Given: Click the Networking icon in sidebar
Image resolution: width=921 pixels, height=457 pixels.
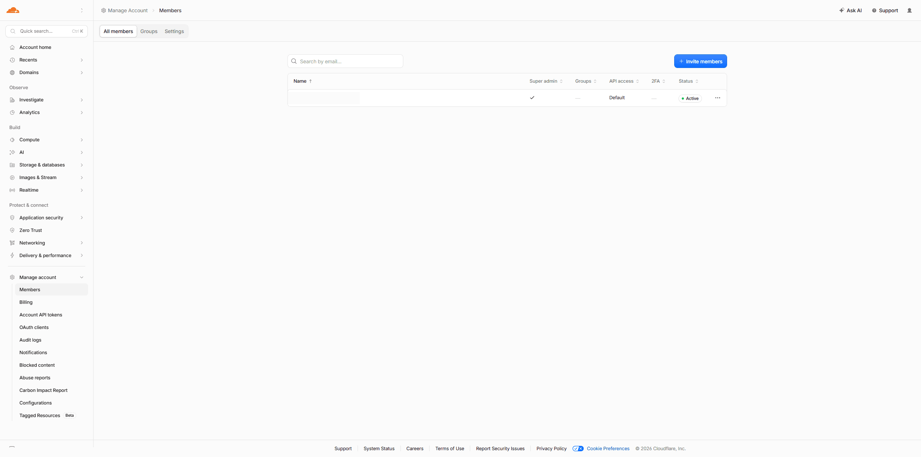Looking at the screenshot, I should click(x=12, y=243).
